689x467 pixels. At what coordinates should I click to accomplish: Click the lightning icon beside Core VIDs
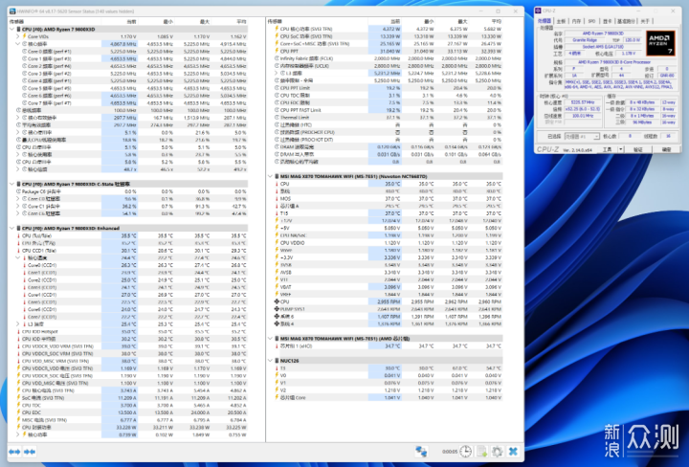(24, 36)
